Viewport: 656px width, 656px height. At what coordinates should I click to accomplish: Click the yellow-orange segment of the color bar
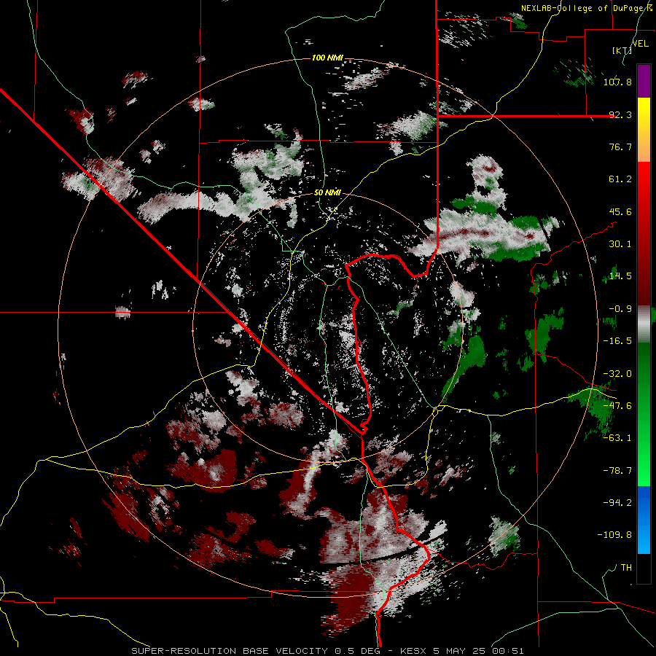(644, 130)
